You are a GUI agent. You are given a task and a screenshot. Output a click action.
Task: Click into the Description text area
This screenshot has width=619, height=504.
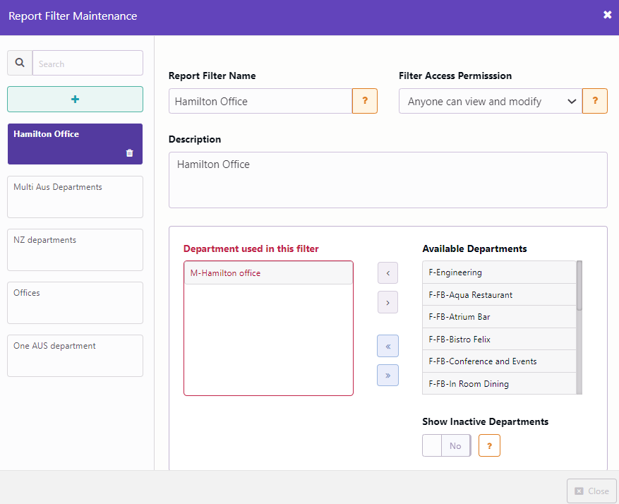click(388, 180)
